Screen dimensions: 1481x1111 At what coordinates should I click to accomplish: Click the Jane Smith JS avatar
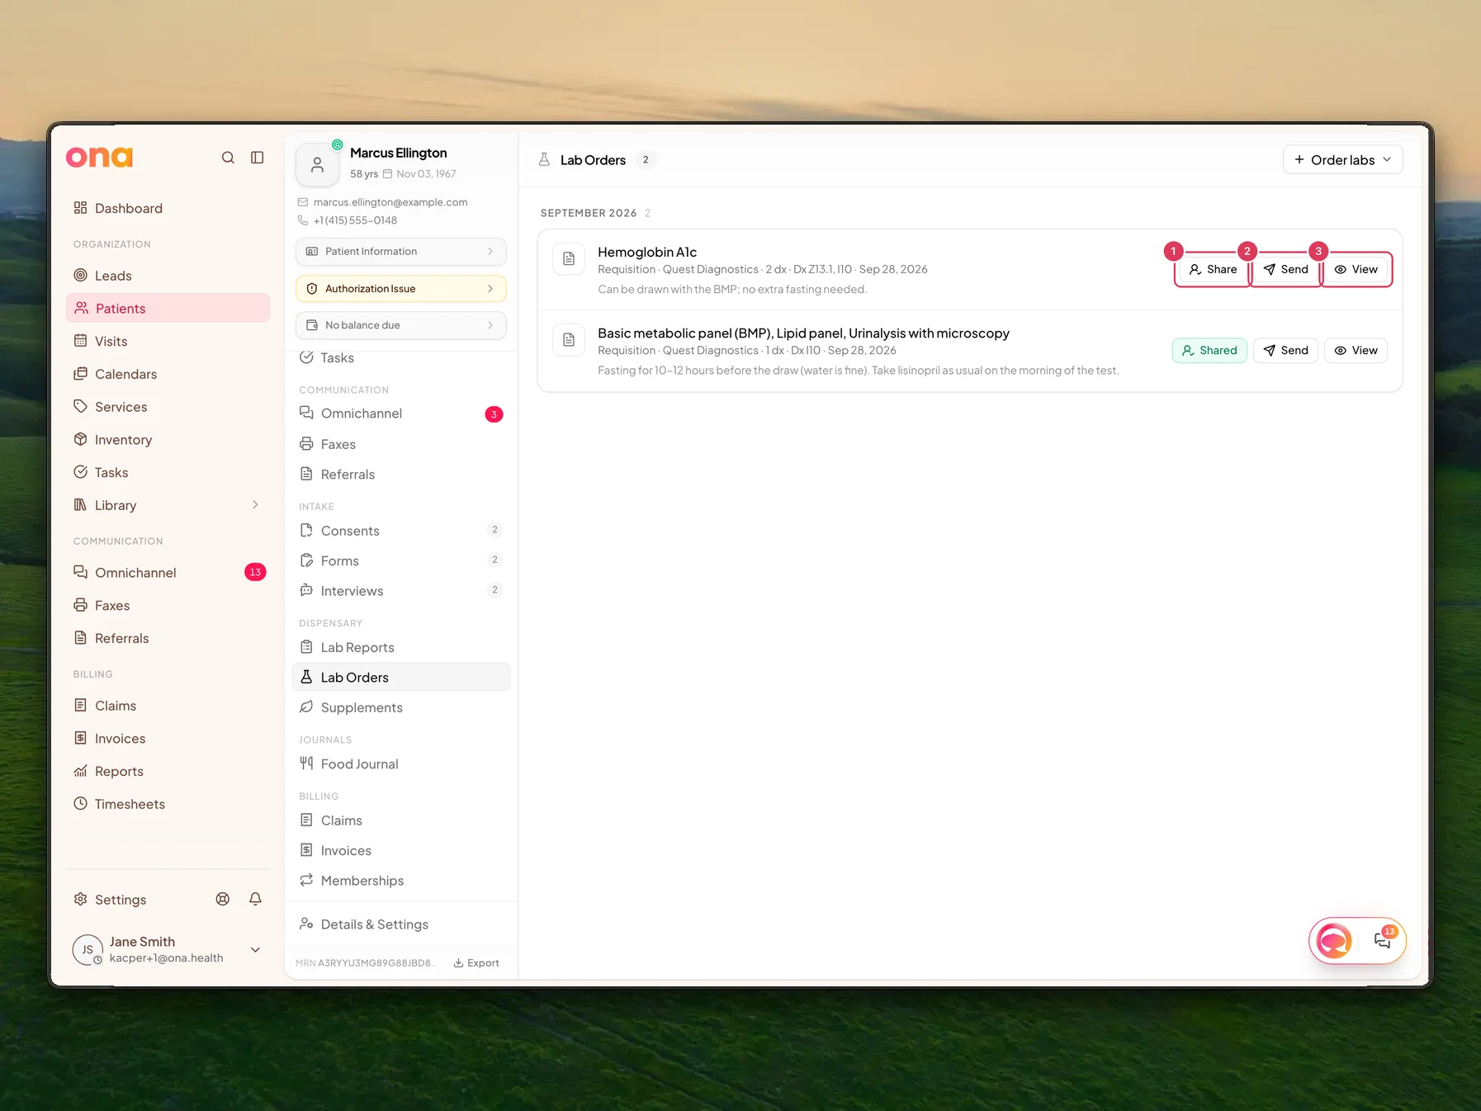click(x=88, y=950)
